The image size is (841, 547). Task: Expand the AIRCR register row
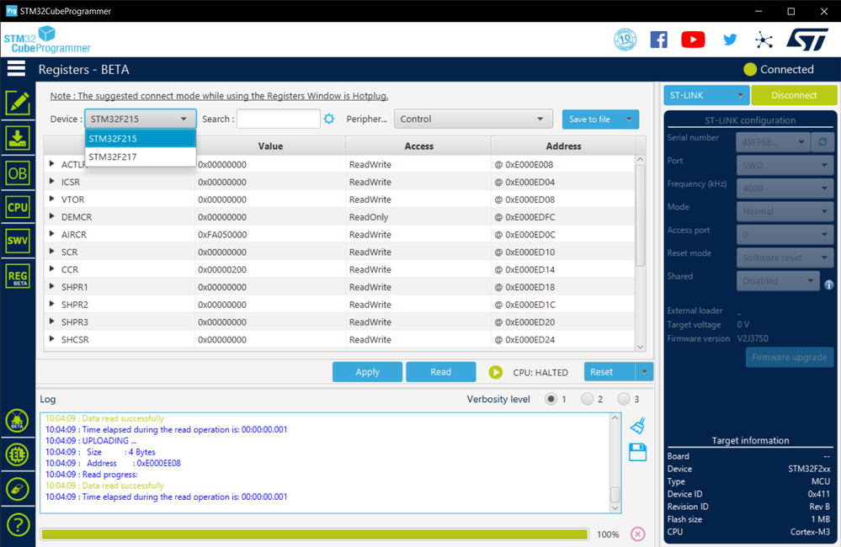[x=52, y=234]
